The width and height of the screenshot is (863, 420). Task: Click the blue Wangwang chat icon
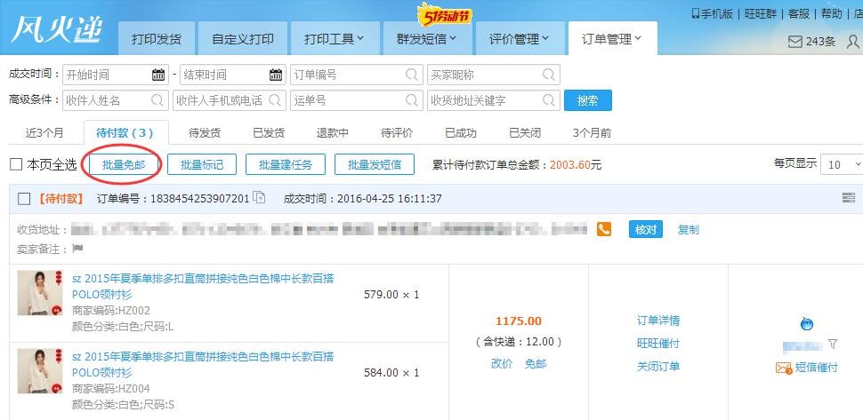[x=806, y=324]
